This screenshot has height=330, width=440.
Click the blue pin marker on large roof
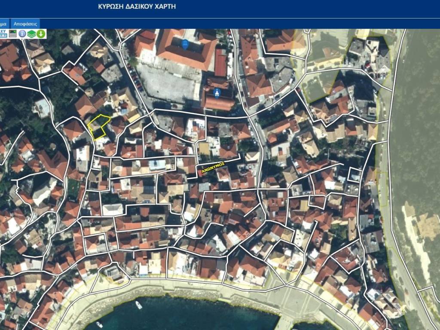coord(185,44)
